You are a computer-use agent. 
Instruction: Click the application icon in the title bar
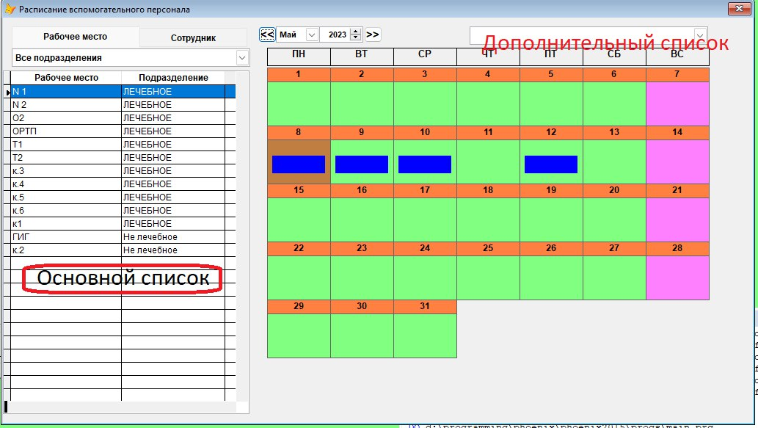[x=10, y=10]
